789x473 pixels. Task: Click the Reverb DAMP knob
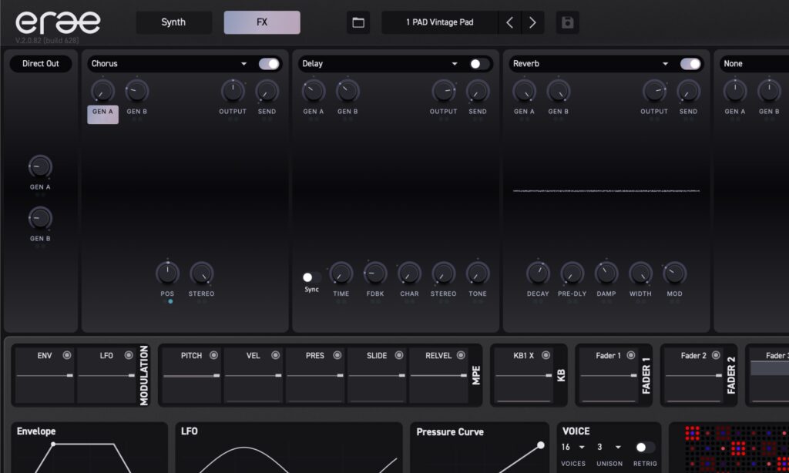click(x=606, y=273)
